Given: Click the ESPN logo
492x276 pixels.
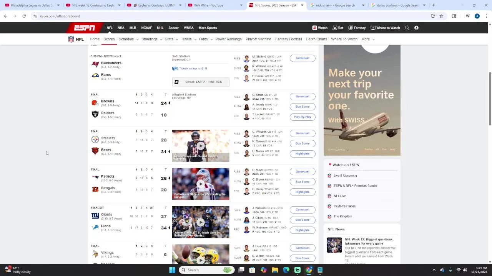Looking at the screenshot, I should [85, 28].
